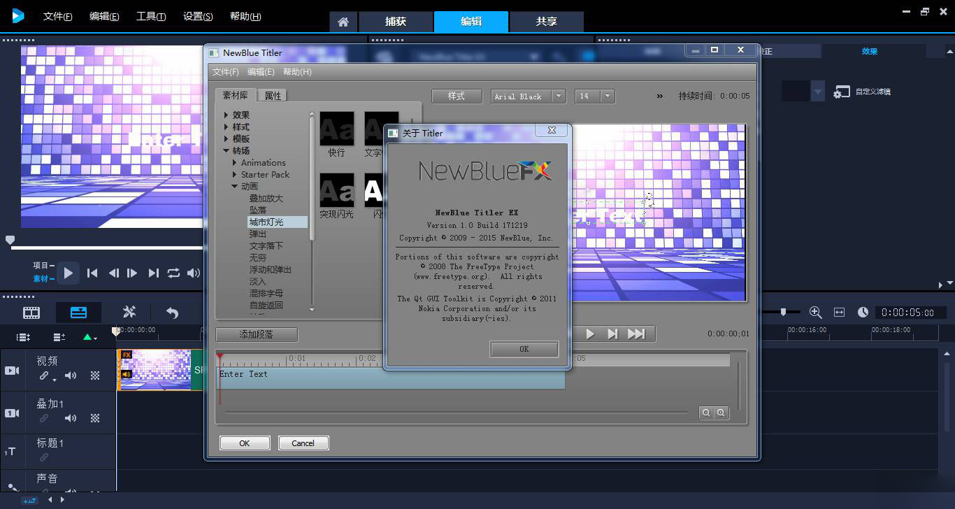Toggle preview volume speaker
Viewport: 955px width, 509px height.
(x=193, y=273)
